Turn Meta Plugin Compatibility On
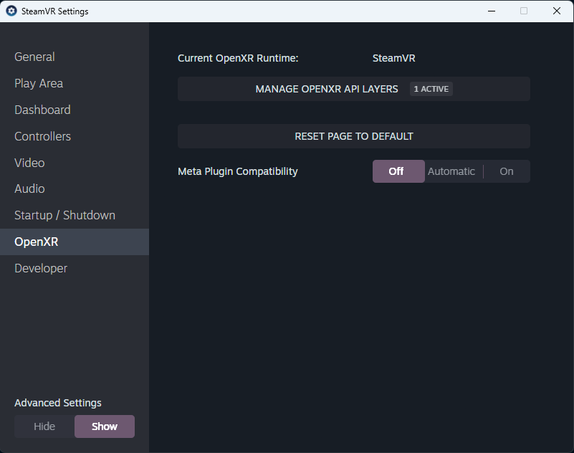574x453 pixels. pos(507,171)
